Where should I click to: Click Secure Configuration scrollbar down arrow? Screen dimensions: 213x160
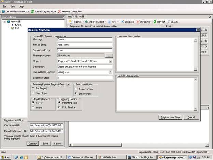tap(195, 109)
